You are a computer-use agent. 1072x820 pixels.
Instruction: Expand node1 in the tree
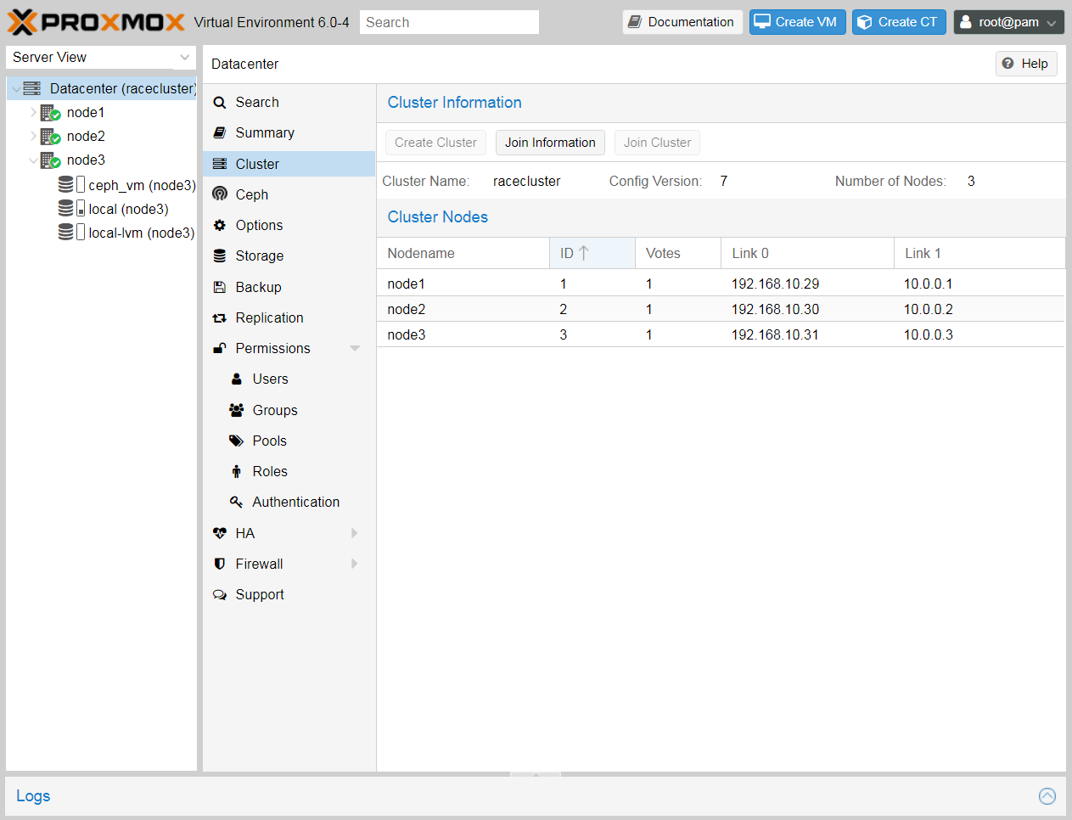[x=33, y=112]
